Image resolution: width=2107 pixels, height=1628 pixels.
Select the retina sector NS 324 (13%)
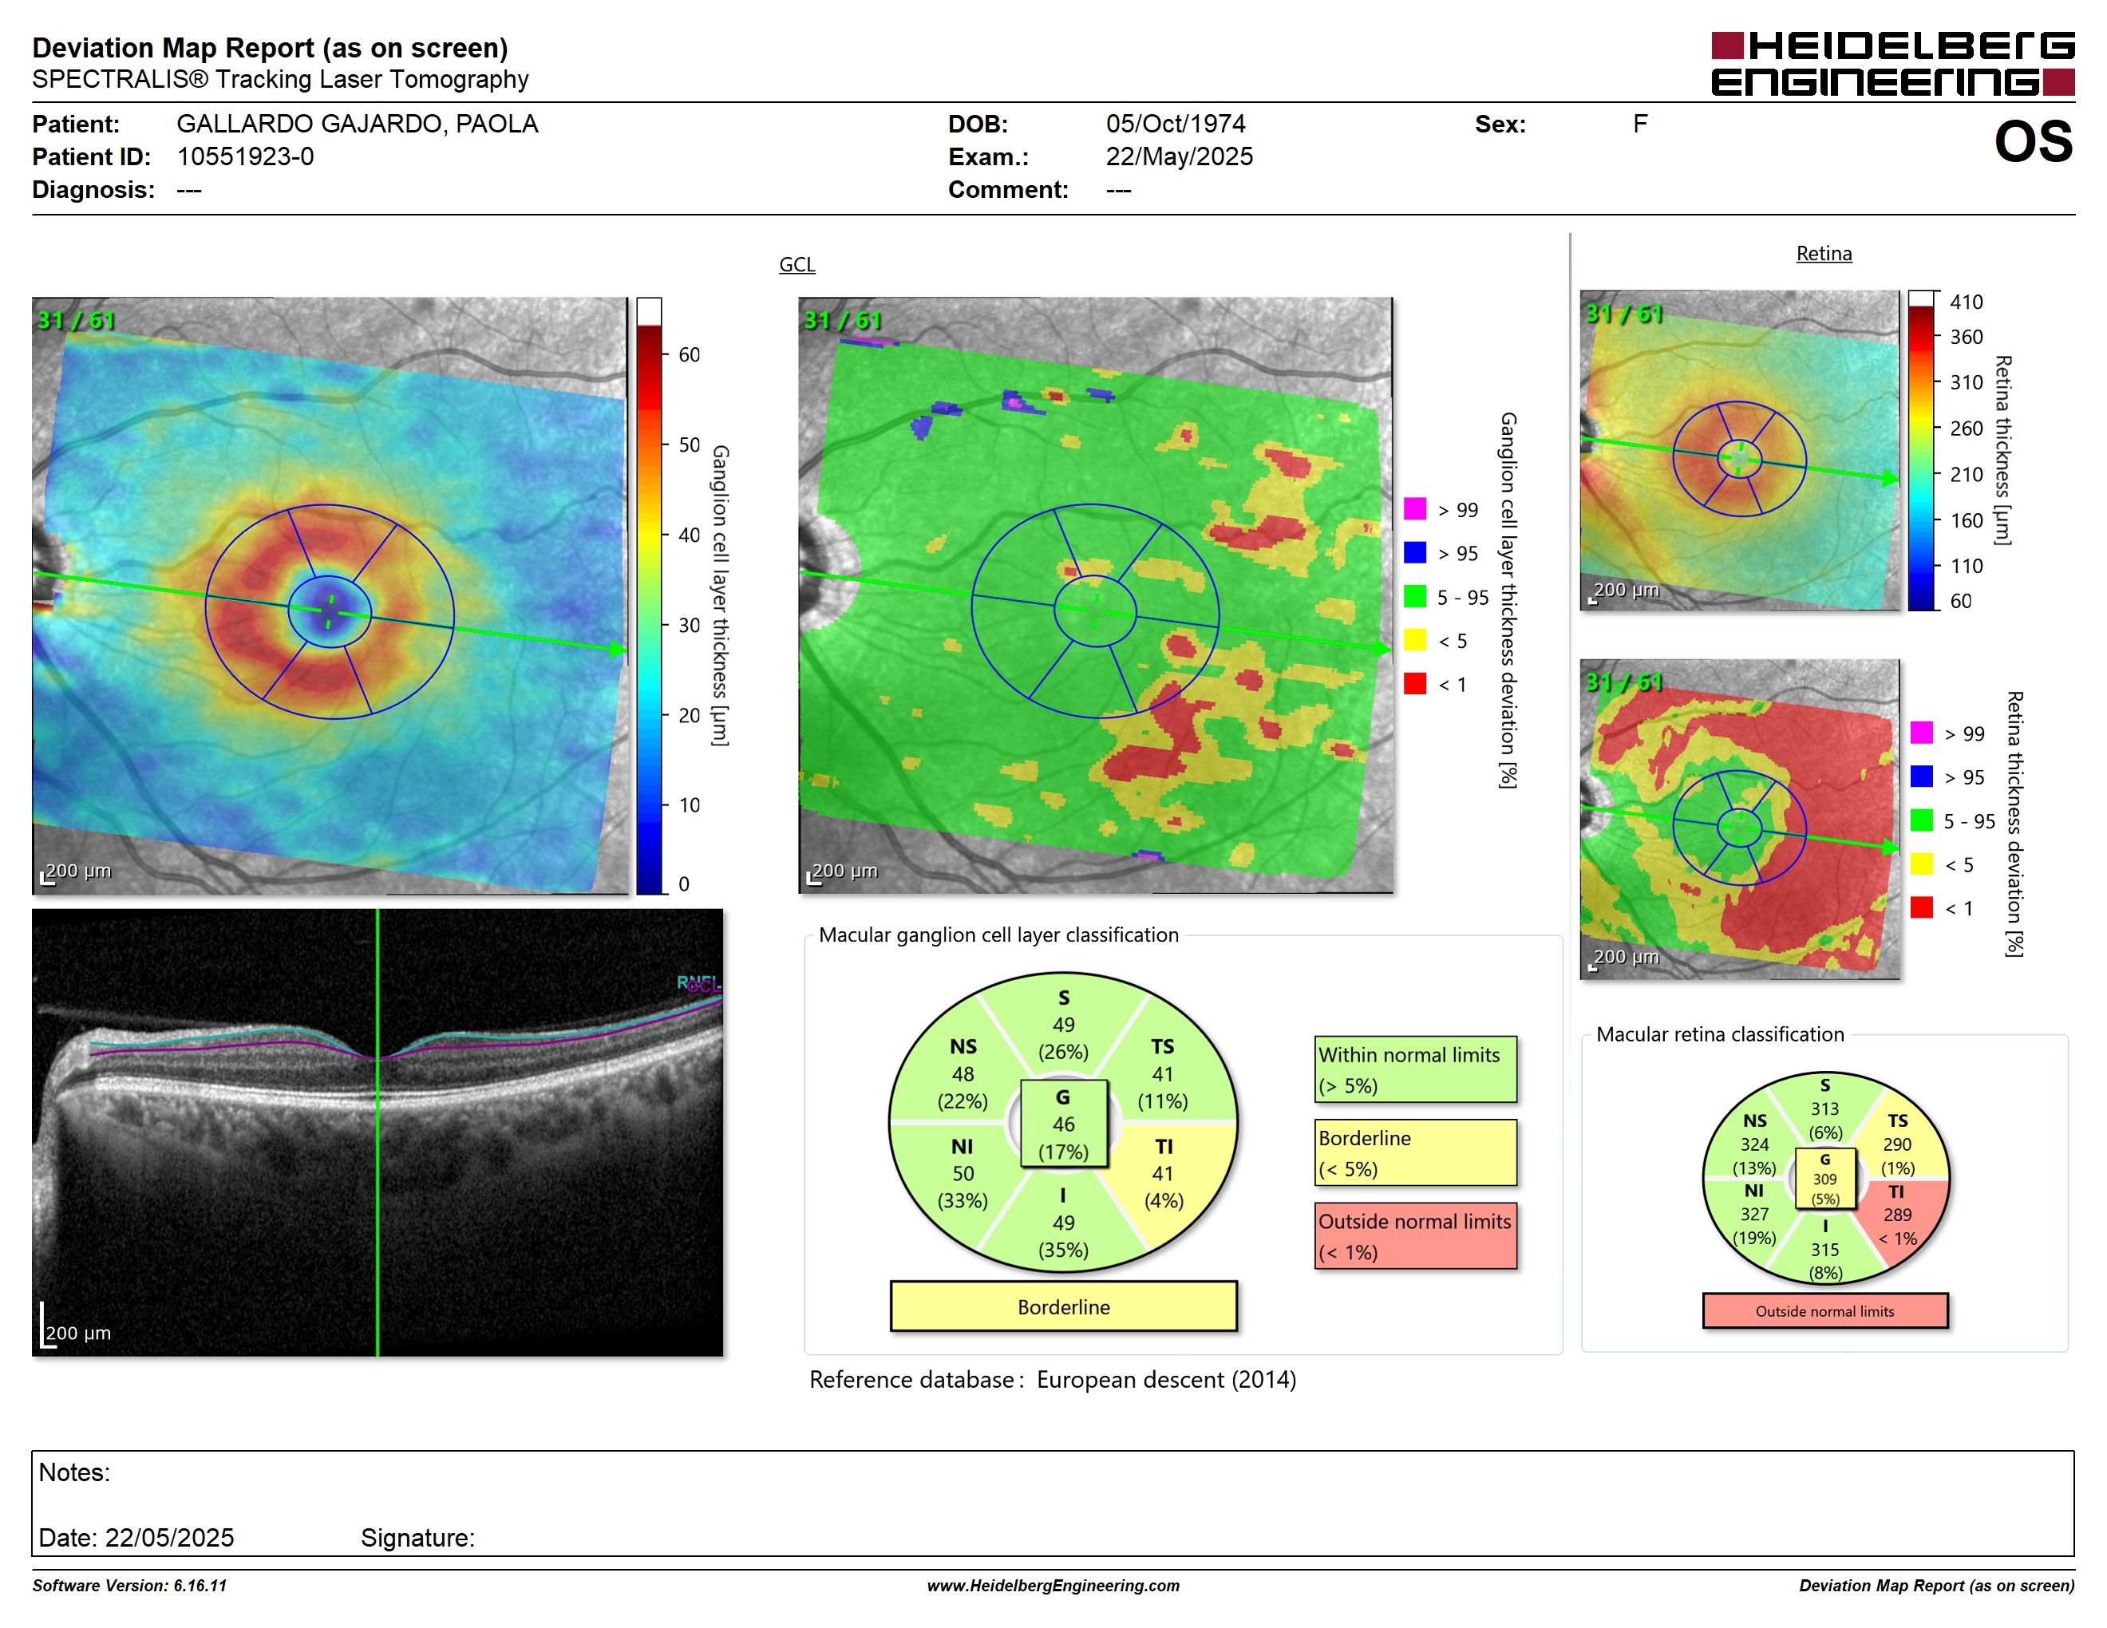pos(1754,1145)
